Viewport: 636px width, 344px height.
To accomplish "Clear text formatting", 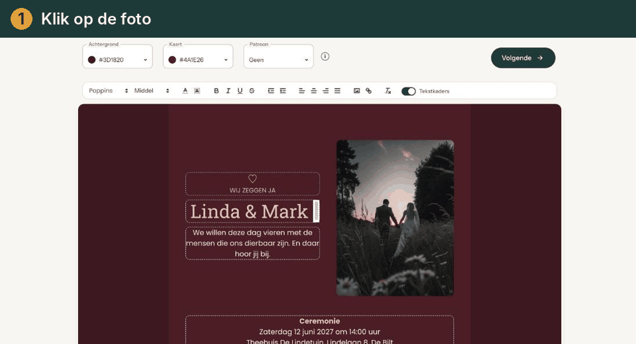I will (388, 91).
